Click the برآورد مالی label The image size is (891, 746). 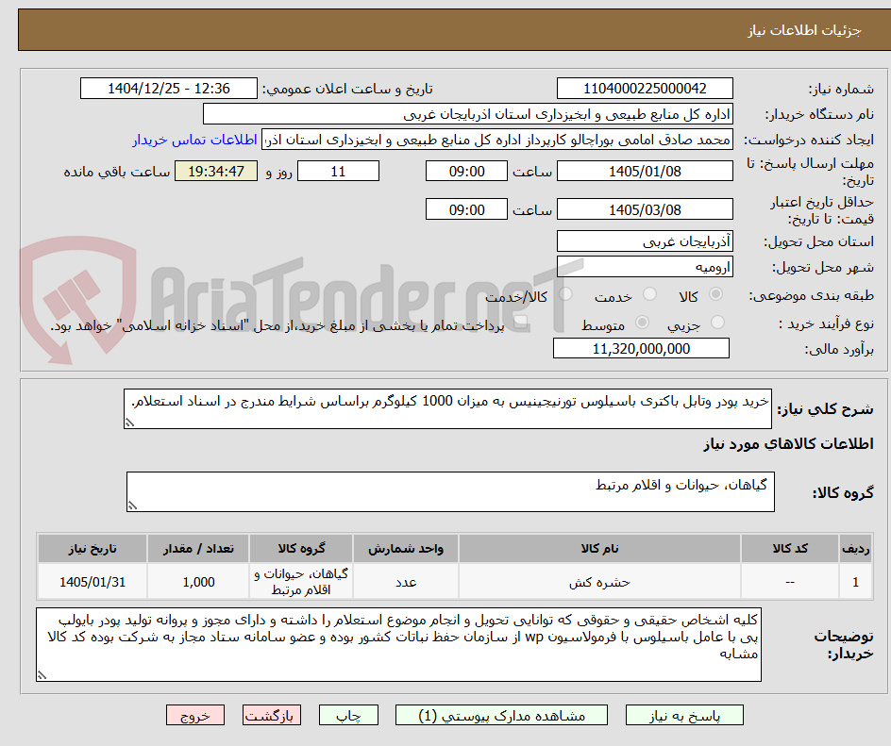839,349
